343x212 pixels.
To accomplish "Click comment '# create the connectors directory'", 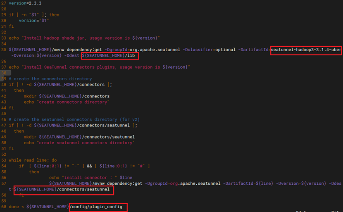I will 50,79.
